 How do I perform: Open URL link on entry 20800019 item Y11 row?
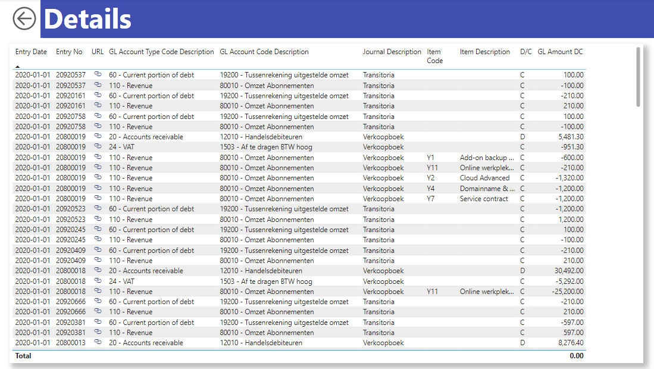click(x=98, y=167)
